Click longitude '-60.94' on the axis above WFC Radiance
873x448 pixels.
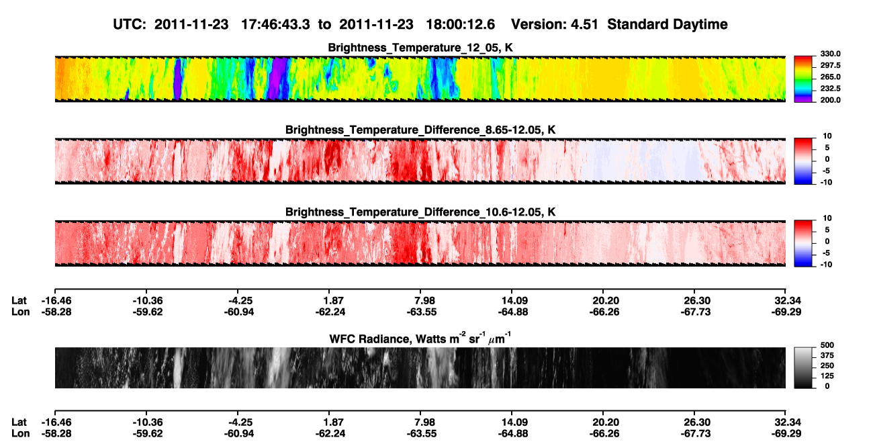[240, 312]
